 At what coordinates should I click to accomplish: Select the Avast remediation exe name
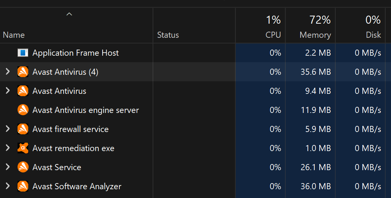[73, 148]
